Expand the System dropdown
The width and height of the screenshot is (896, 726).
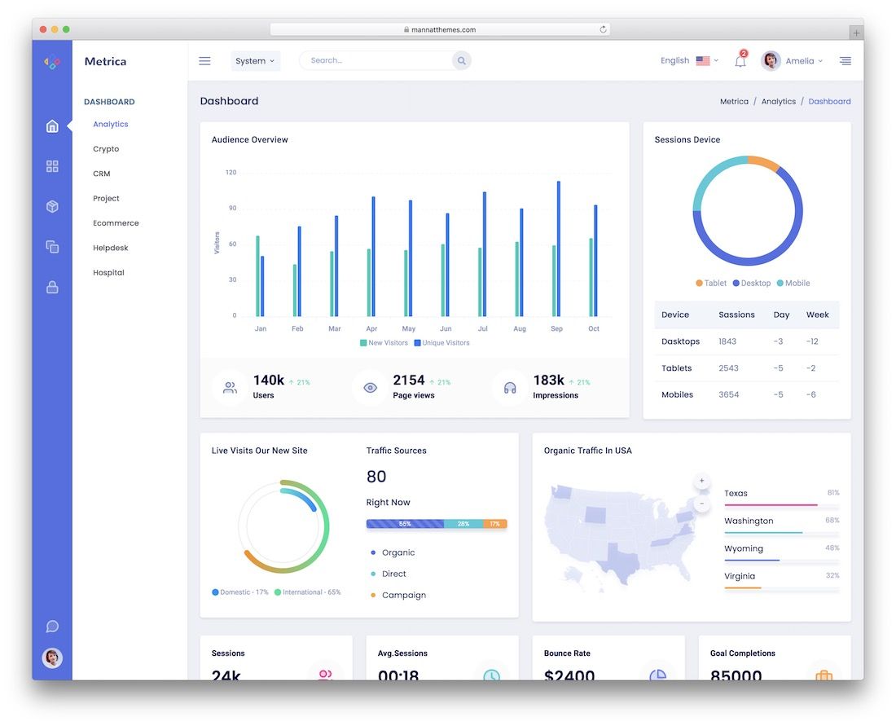(x=256, y=60)
